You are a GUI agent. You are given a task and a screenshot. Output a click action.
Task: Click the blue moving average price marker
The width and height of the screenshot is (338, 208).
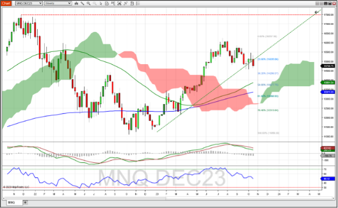click(x=328, y=92)
